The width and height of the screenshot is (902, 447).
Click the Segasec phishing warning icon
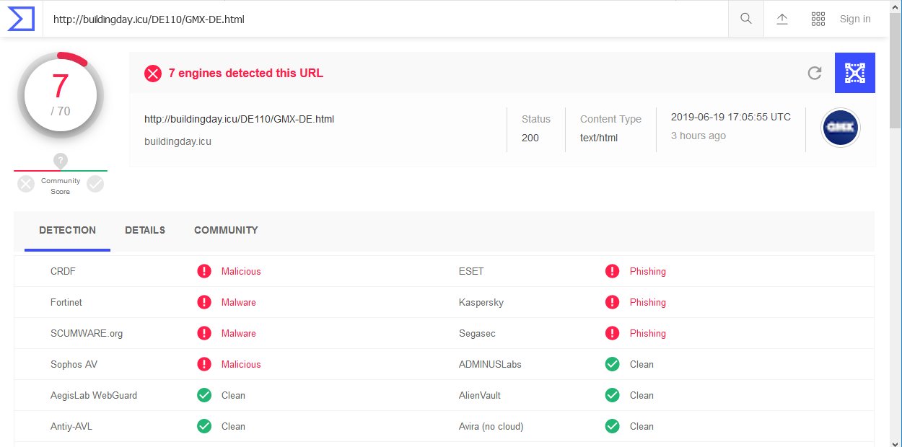pos(613,333)
